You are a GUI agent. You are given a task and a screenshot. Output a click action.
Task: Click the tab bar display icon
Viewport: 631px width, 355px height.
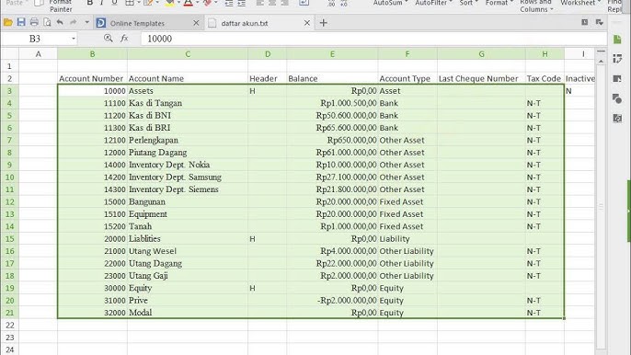(x=585, y=23)
